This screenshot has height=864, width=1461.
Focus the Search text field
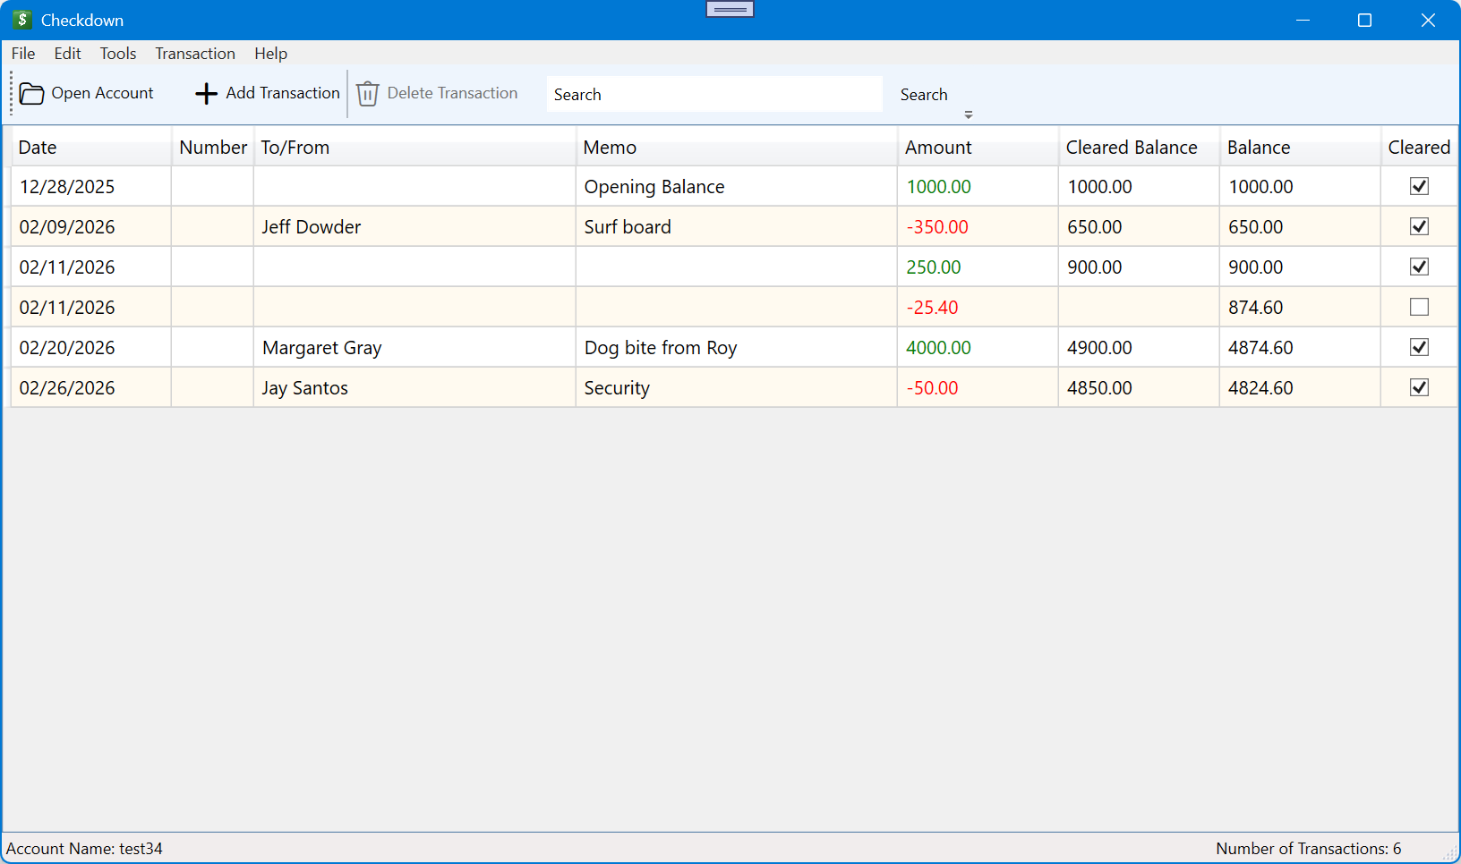(713, 94)
